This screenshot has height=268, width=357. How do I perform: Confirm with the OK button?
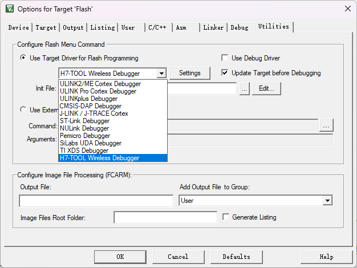[x=120, y=257]
